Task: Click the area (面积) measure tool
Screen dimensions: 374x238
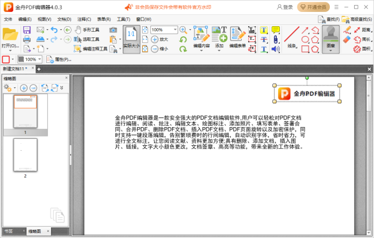Action: [363, 49]
